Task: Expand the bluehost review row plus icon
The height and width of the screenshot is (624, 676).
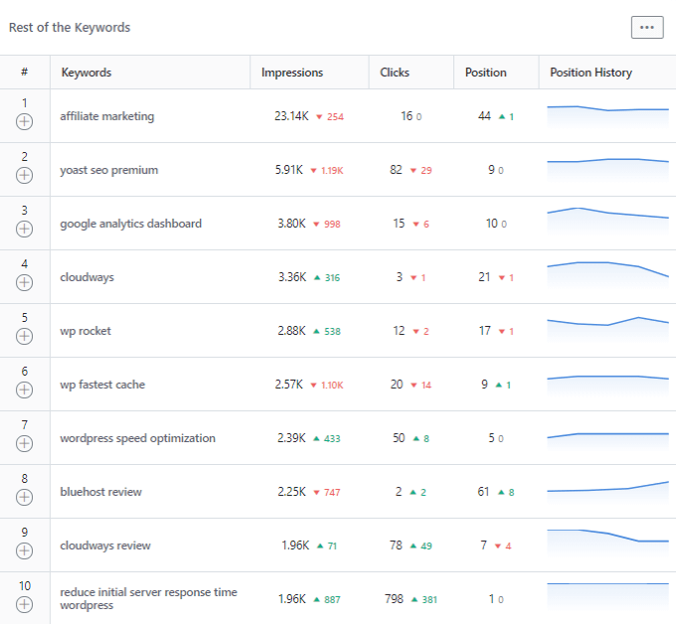Action: [x=24, y=497]
